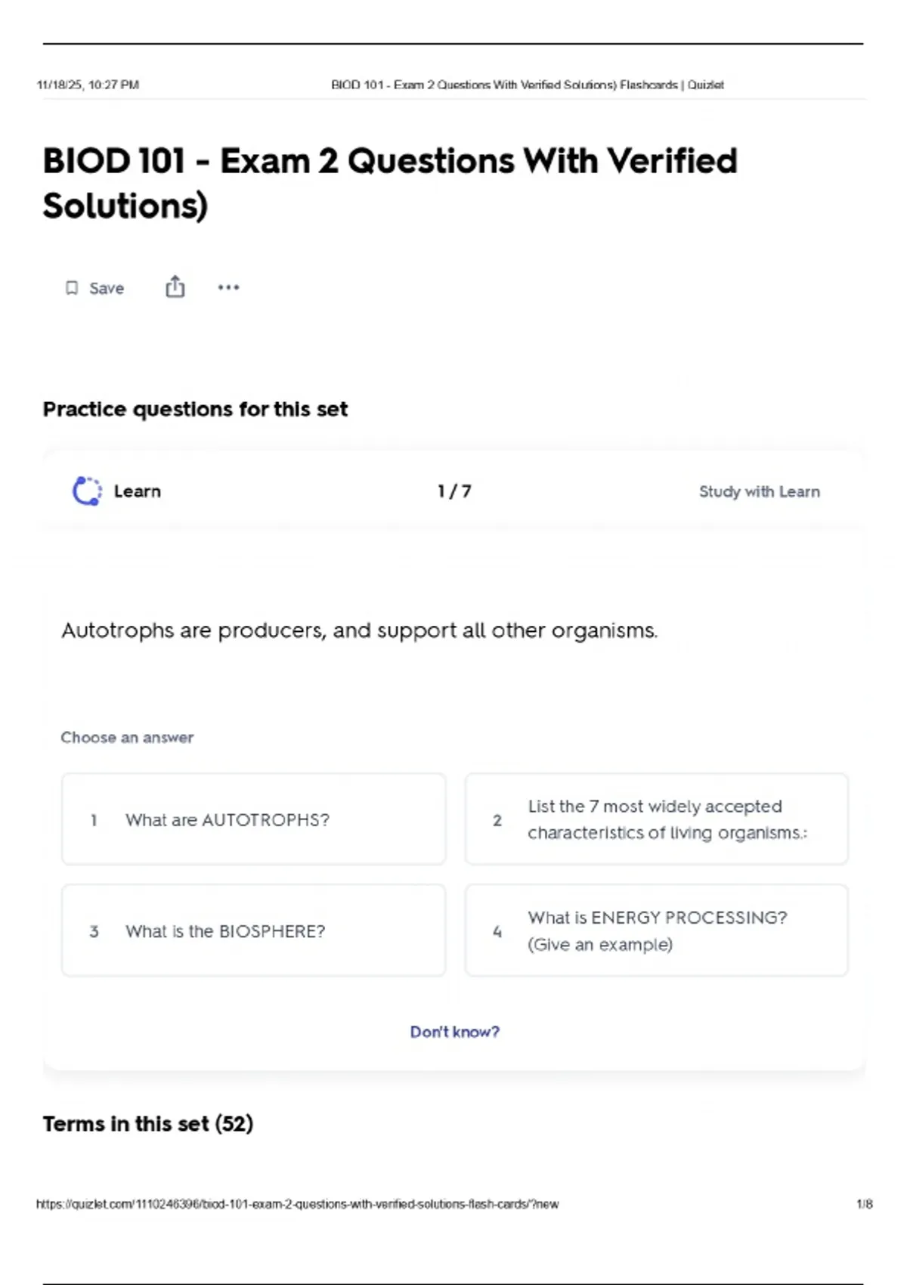The height and width of the screenshot is (1285, 907).
Task: Click the "Don't know?" link
Action: coord(454,1032)
